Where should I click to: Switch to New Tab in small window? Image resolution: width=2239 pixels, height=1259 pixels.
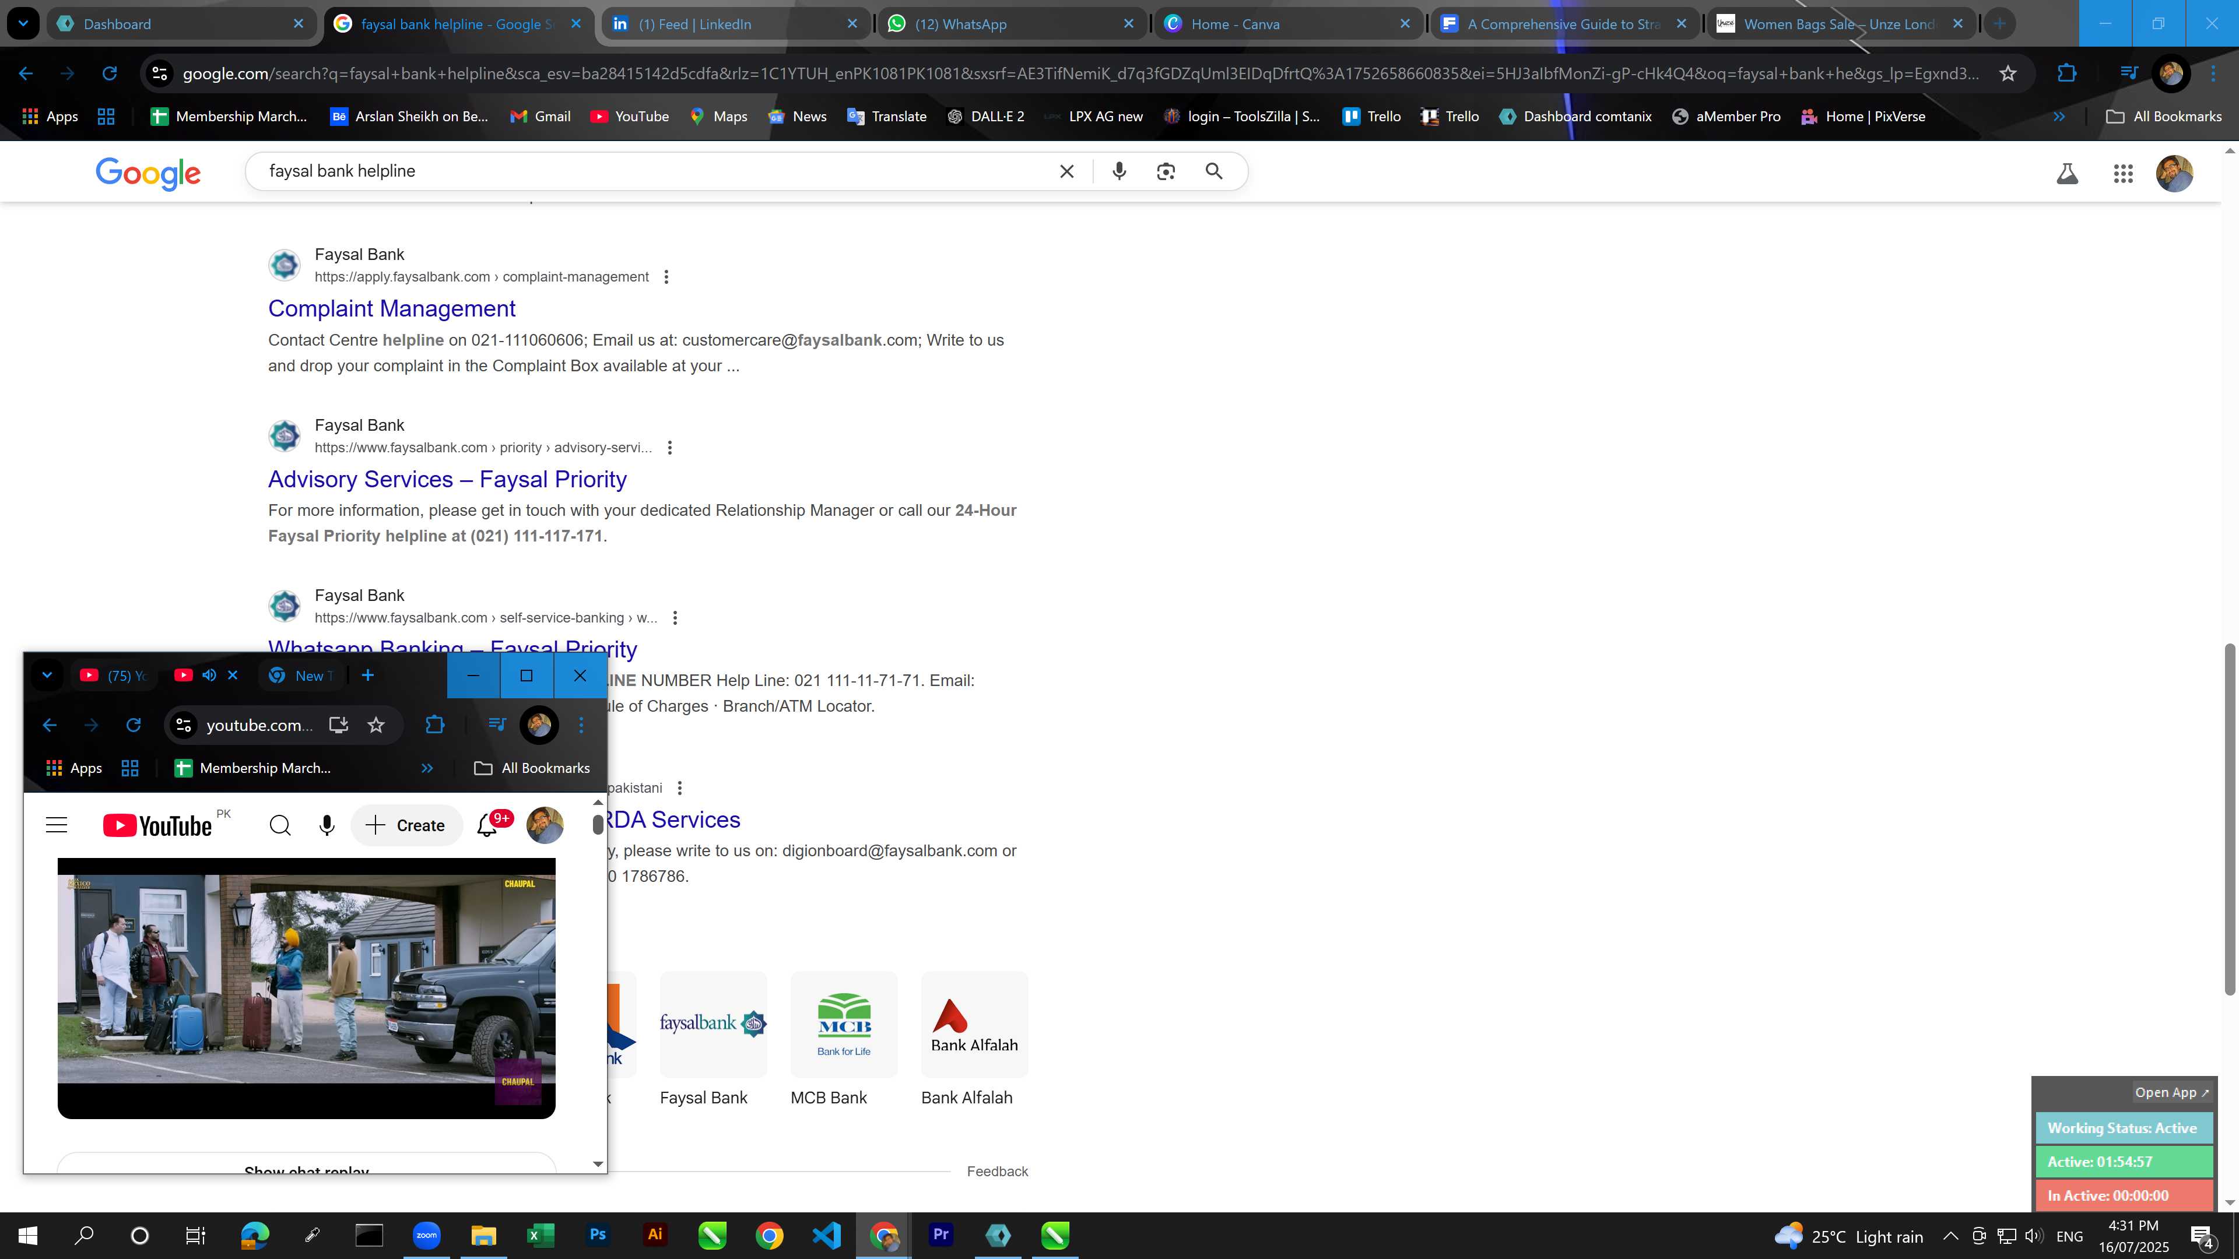(301, 675)
